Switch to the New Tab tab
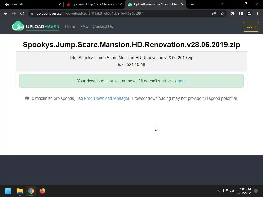This screenshot has height=197, width=263. [x=32, y=4]
